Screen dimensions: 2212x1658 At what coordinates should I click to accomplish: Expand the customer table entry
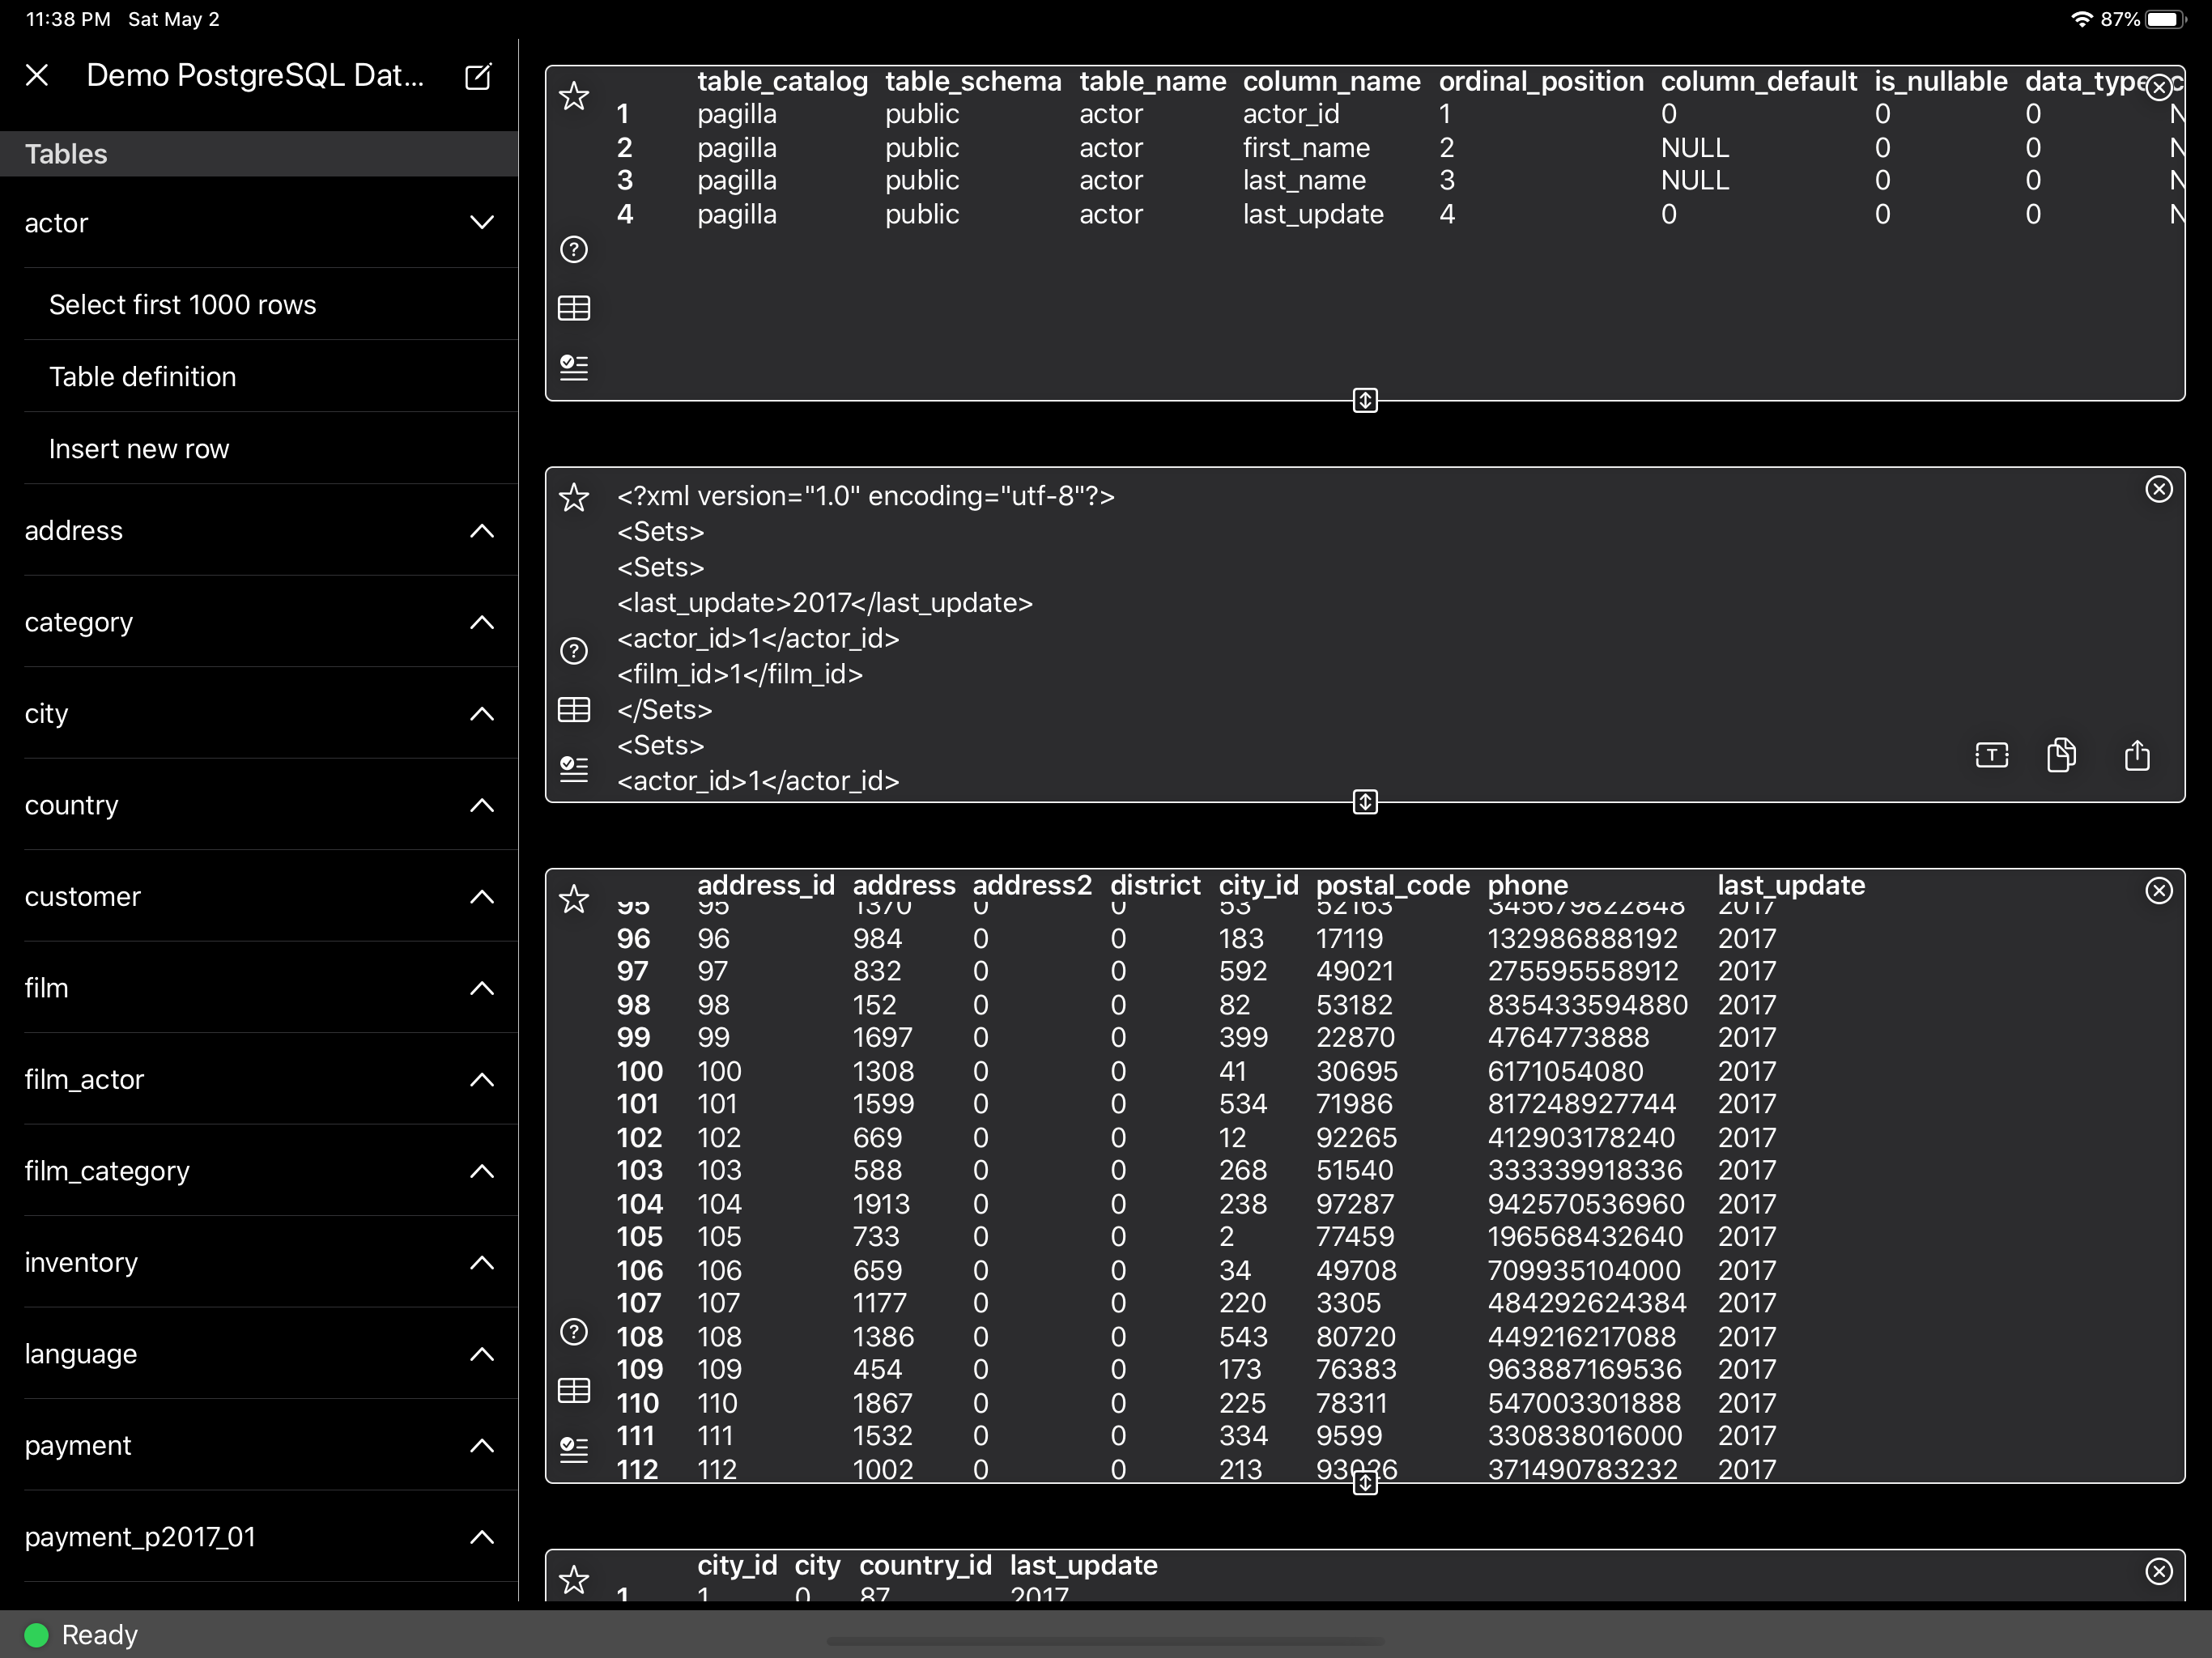point(483,897)
